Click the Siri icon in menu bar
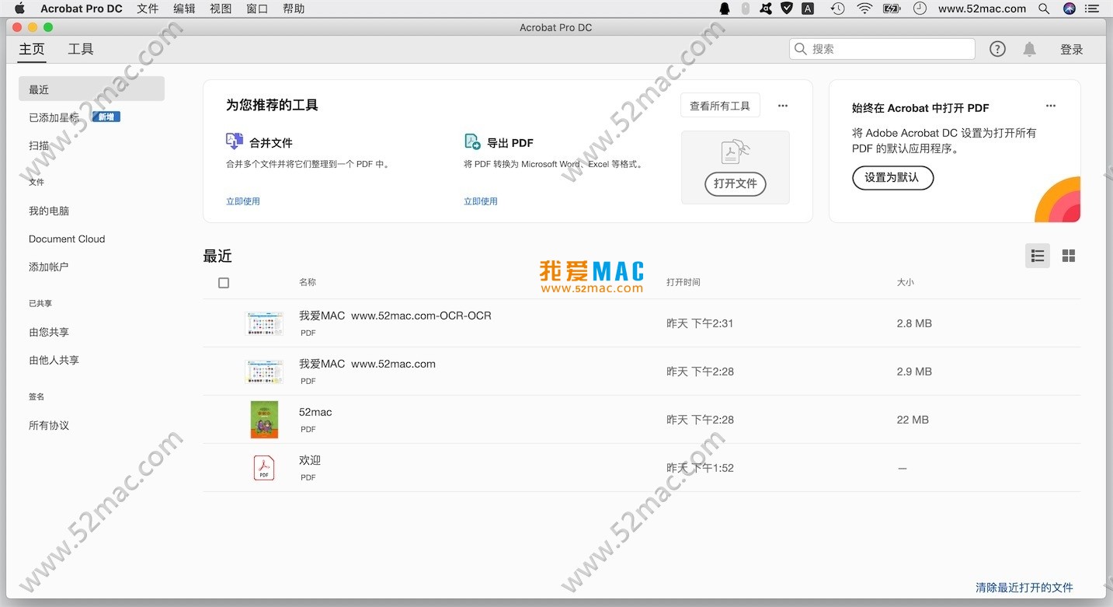 click(x=1070, y=9)
